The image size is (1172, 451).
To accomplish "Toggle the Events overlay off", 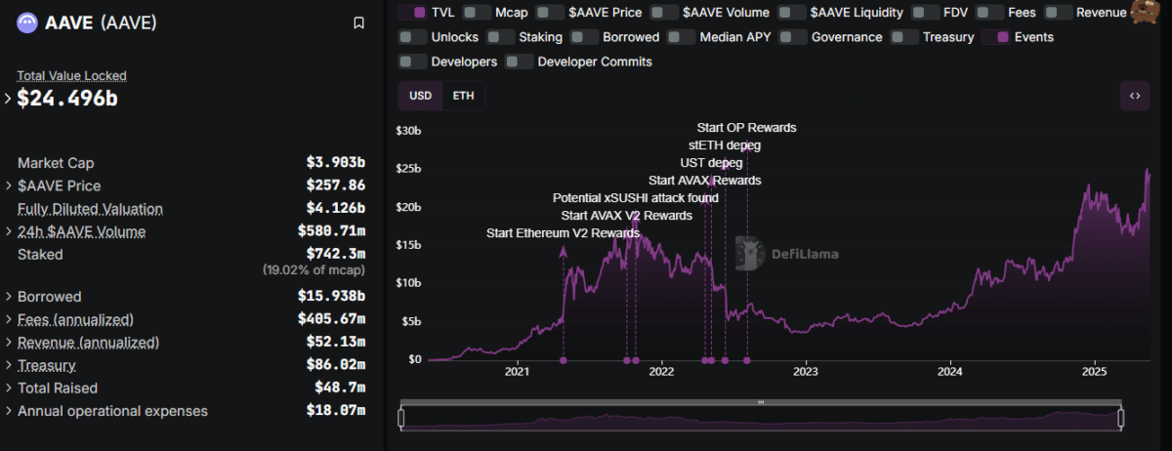I will [x=1018, y=37].
